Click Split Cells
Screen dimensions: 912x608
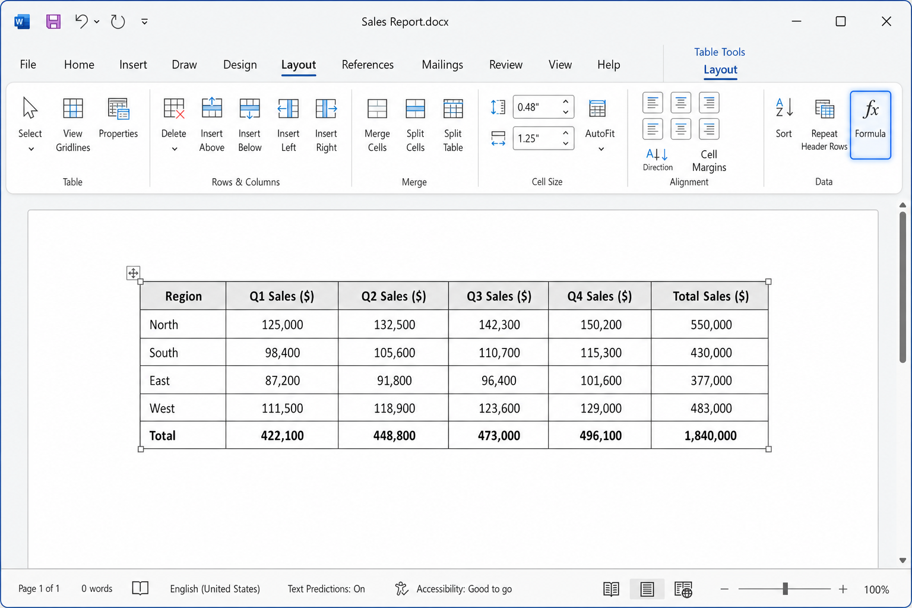(x=415, y=125)
